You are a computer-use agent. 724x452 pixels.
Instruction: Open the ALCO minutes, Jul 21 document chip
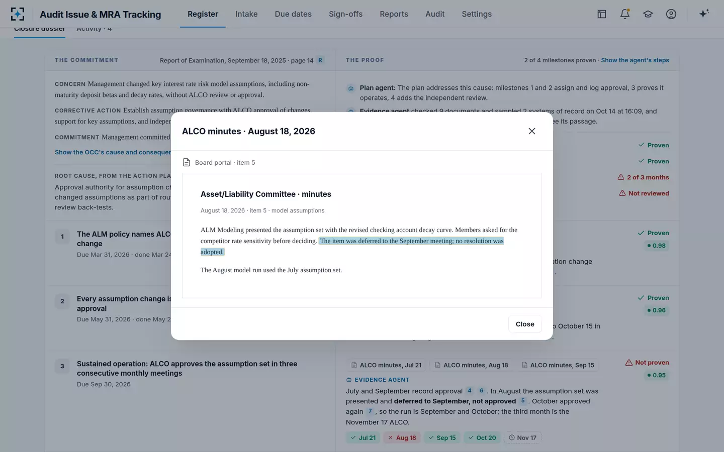386,365
